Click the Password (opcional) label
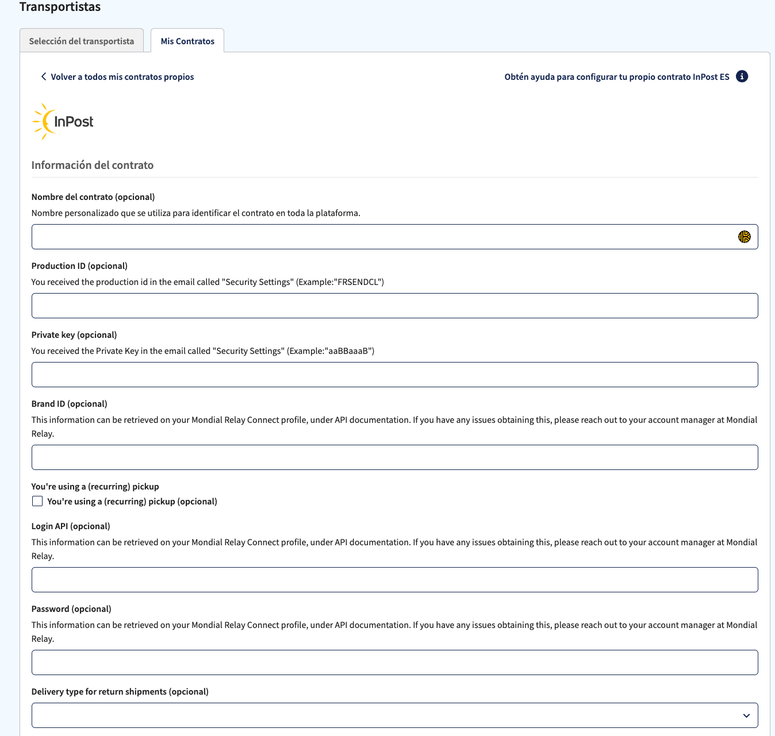The width and height of the screenshot is (775, 736). (71, 608)
